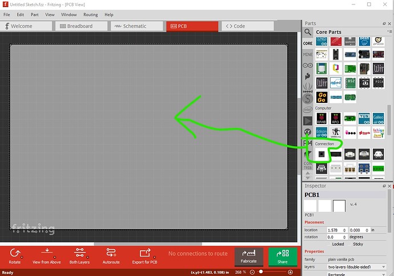Pick the PICA chip part
Screen dimensions: 394x276
pos(379,83)
